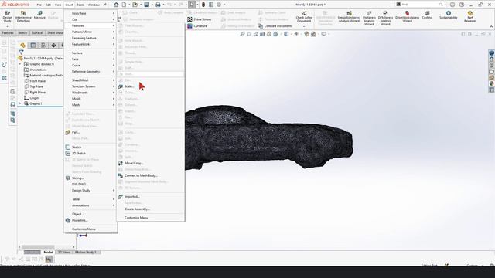This screenshot has width=495, height=278.
Task: Click the filter funnel icon in feature tree
Action: 21,52
